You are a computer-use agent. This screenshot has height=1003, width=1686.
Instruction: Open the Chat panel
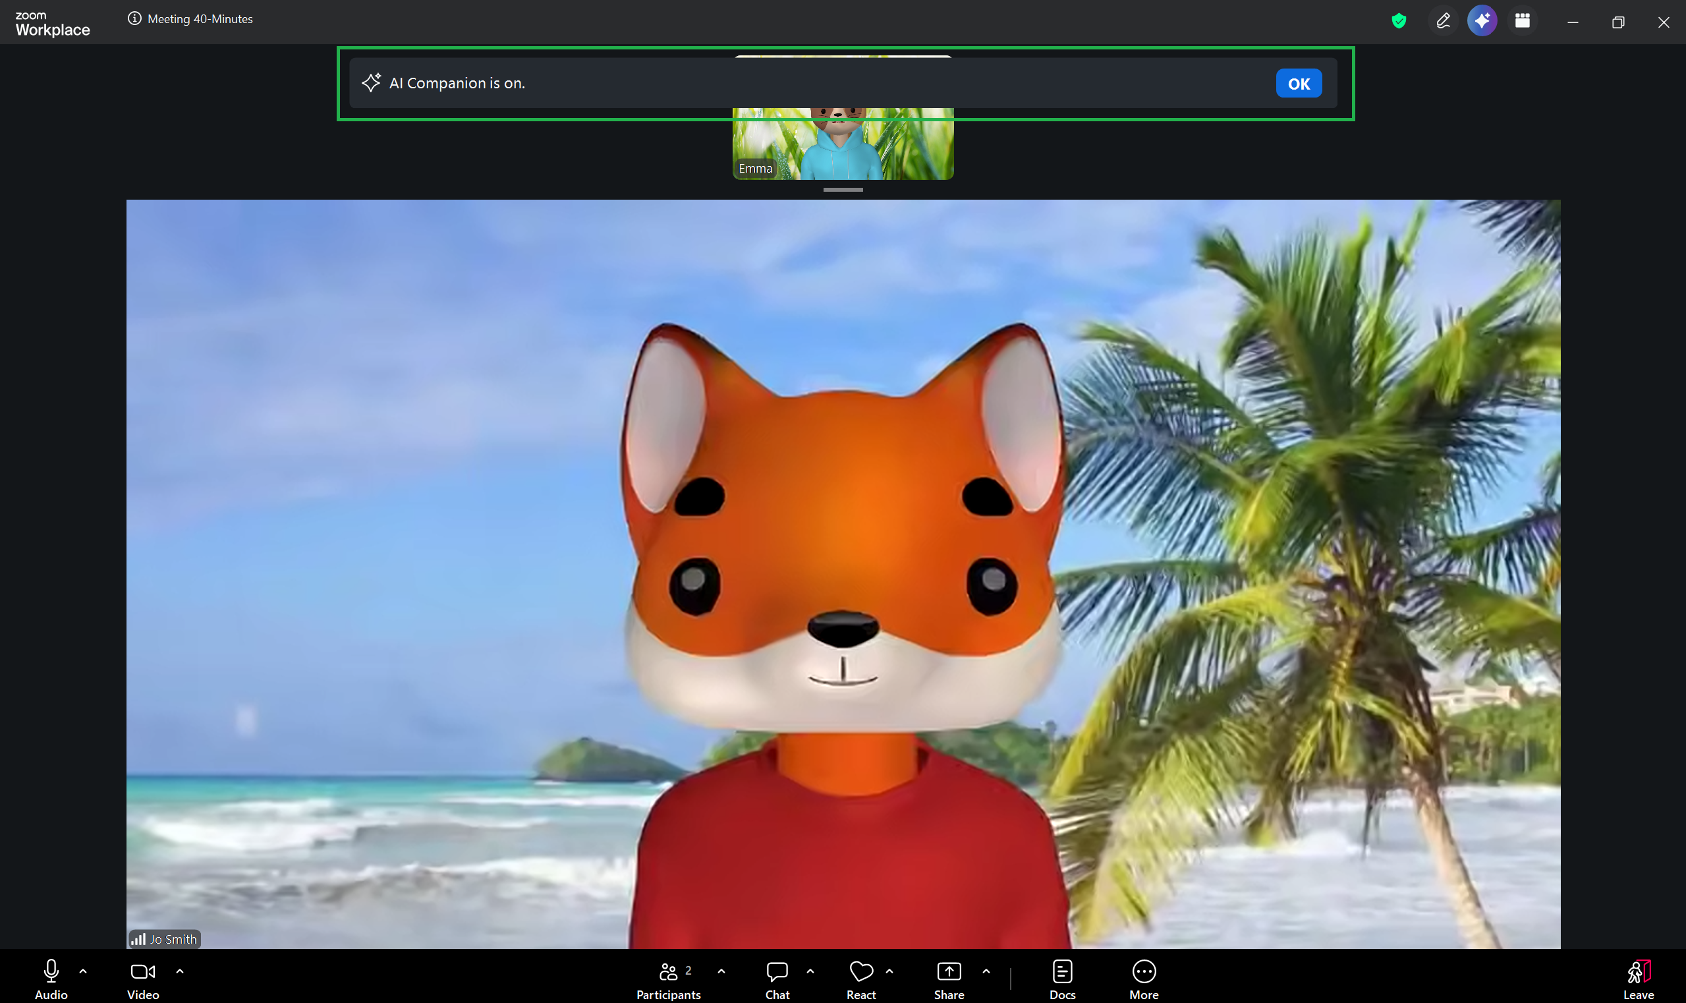click(777, 979)
